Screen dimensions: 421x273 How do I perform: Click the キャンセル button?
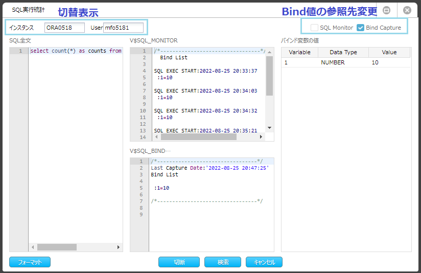coord(264,262)
